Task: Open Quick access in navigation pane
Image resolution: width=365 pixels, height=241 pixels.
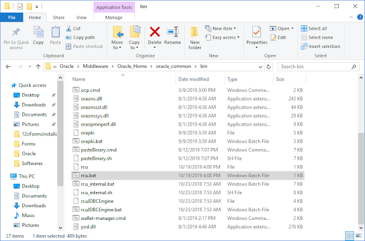Action: [x=29, y=85]
